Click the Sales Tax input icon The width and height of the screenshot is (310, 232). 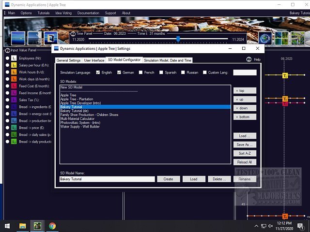[x=14, y=100]
